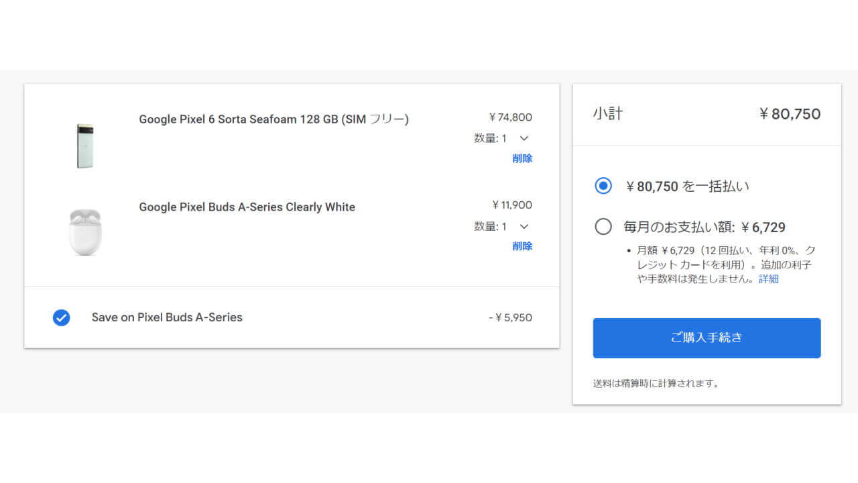
Task: Expand the quantity dropdown for Pixel 6
Action: (x=523, y=138)
